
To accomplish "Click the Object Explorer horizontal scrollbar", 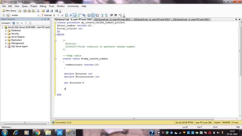I will tap(25, 123).
